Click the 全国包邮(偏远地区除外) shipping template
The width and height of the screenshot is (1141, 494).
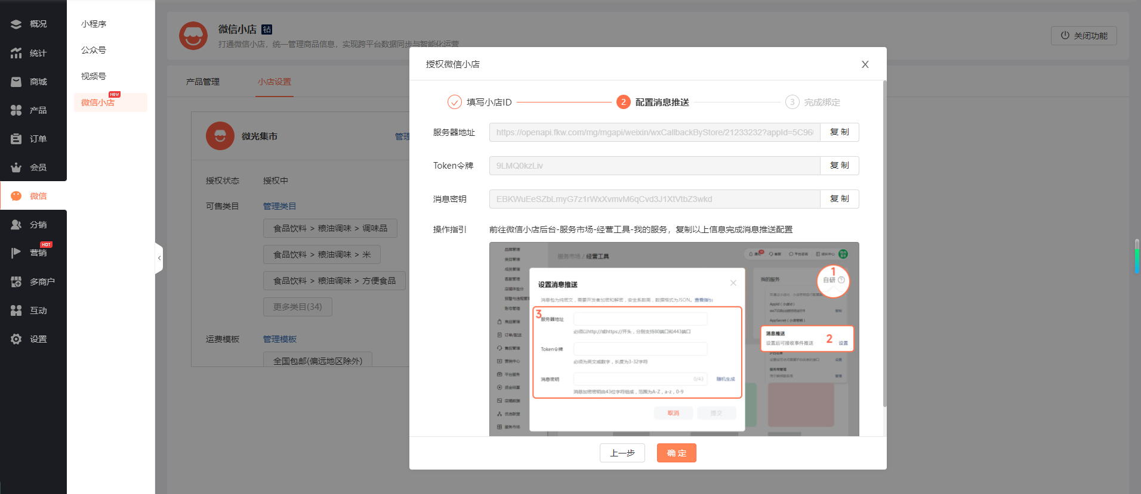317,360
